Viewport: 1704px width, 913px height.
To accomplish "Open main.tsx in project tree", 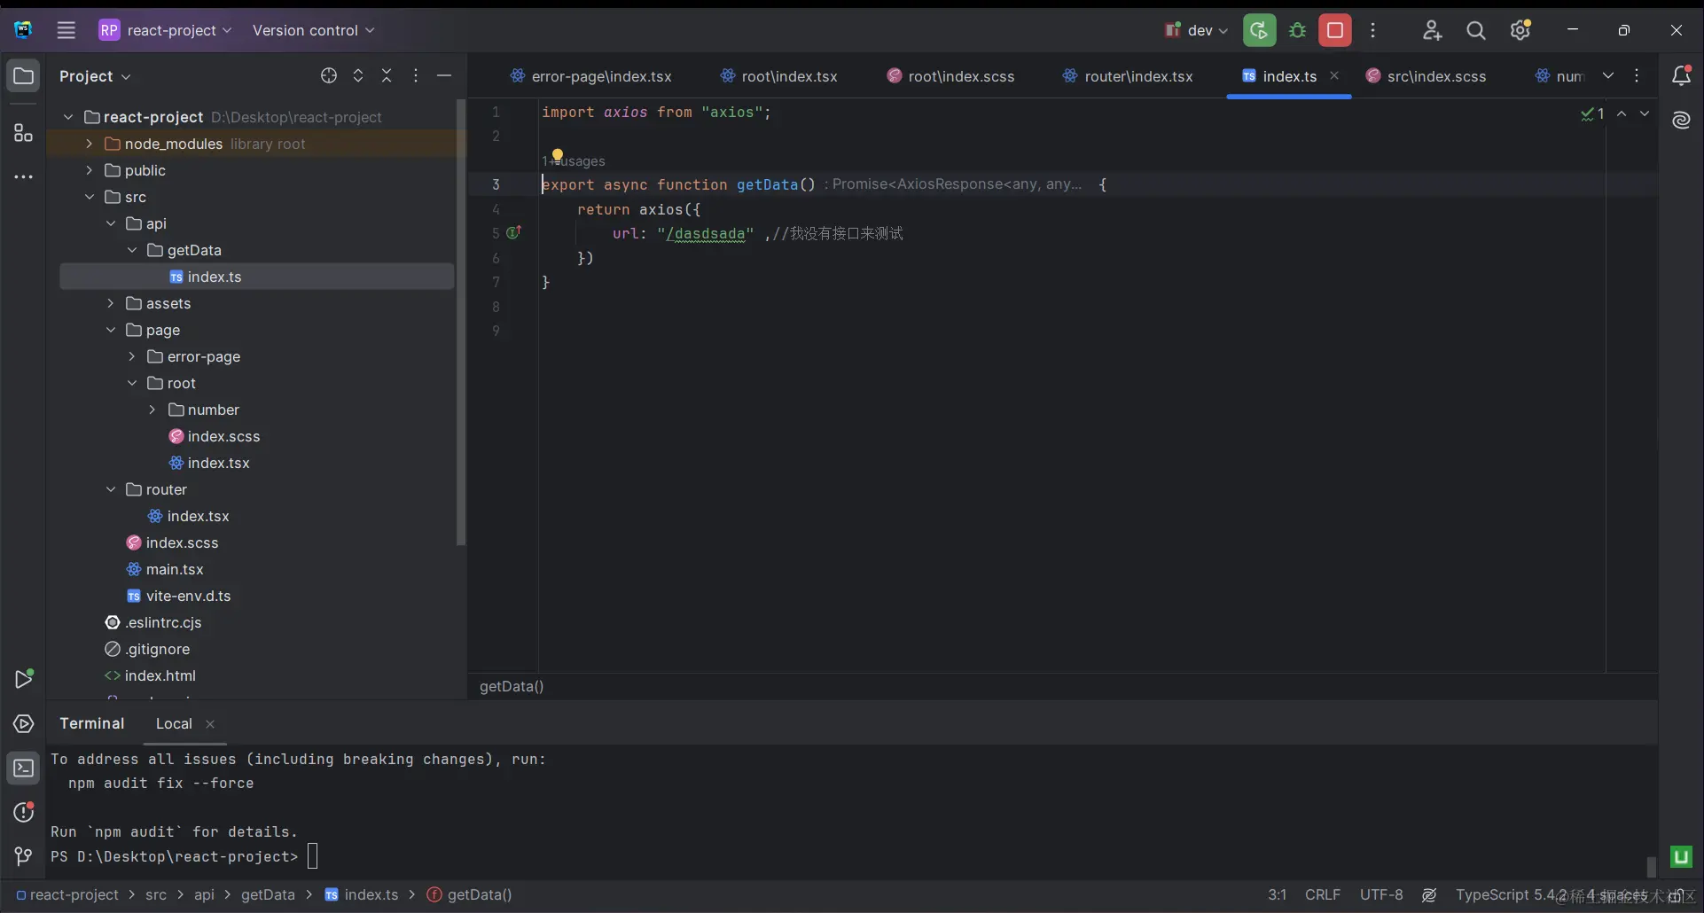I will 175,569.
